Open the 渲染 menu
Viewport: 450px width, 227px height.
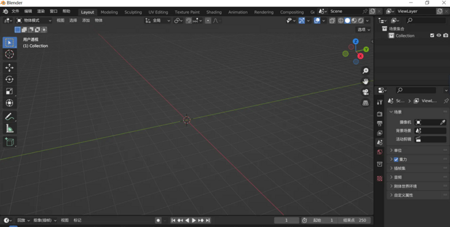[41, 11]
